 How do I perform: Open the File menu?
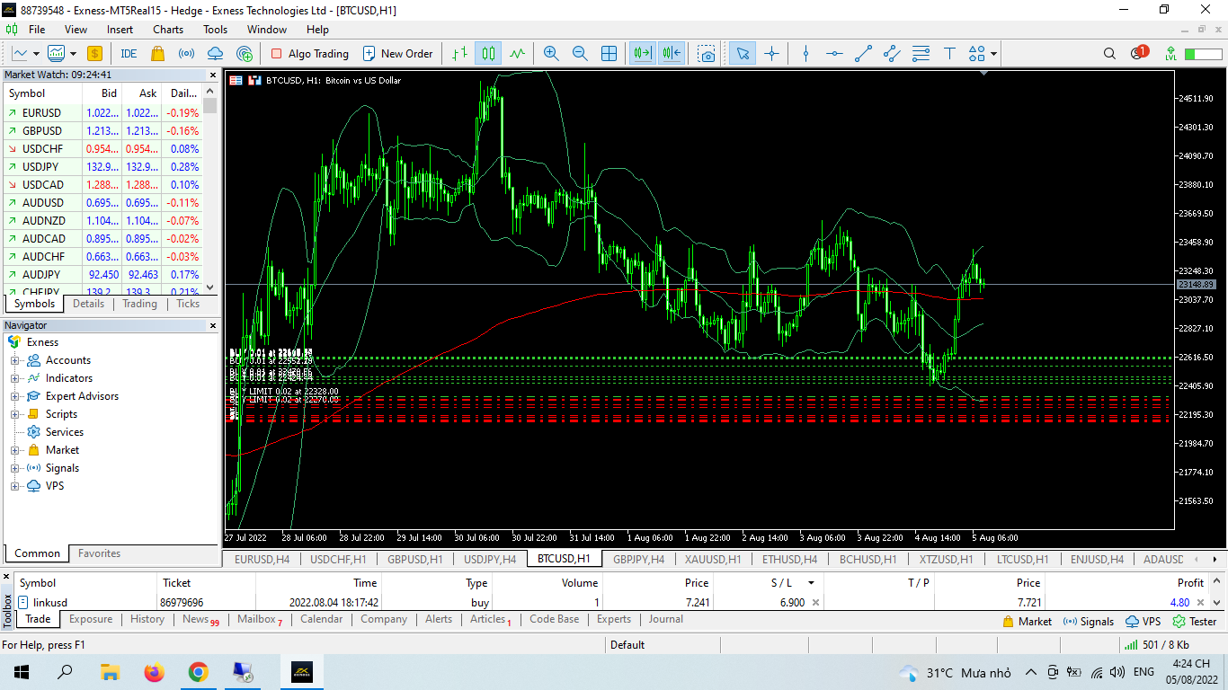pyautogui.click(x=37, y=29)
